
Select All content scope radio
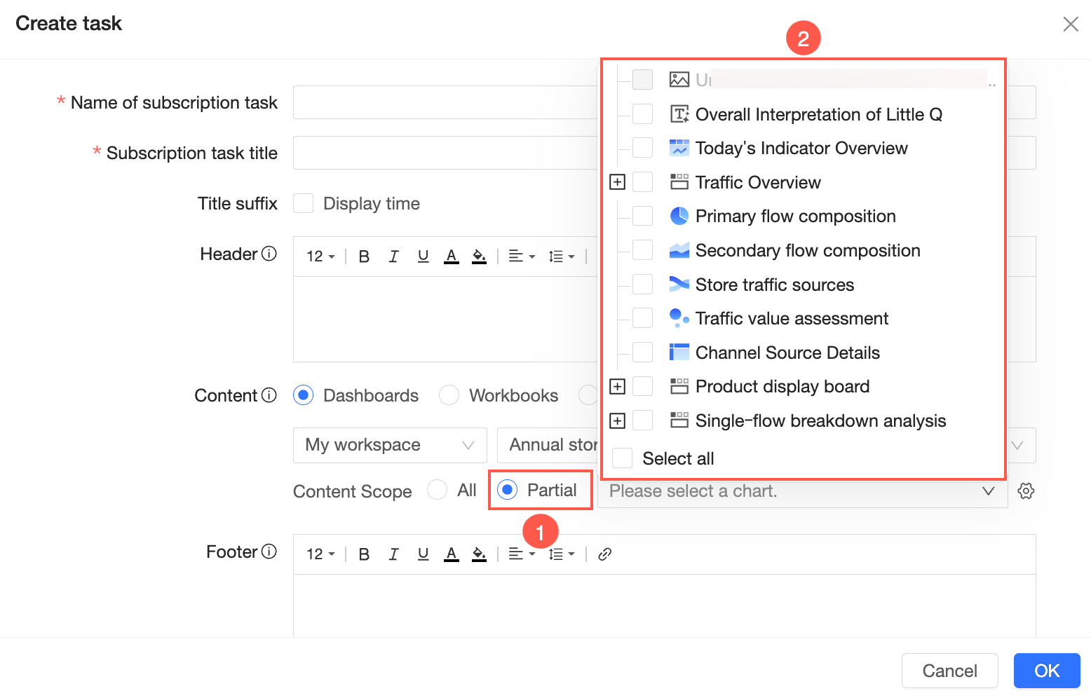pyautogui.click(x=437, y=490)
